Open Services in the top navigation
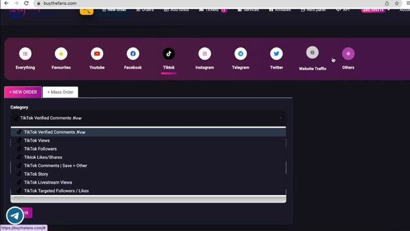Screen dimensions: 410x231 [248, 10]
